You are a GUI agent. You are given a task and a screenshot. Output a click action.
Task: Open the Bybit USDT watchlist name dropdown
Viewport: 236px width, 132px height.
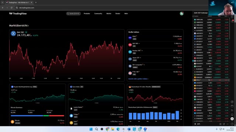point(201,13)
